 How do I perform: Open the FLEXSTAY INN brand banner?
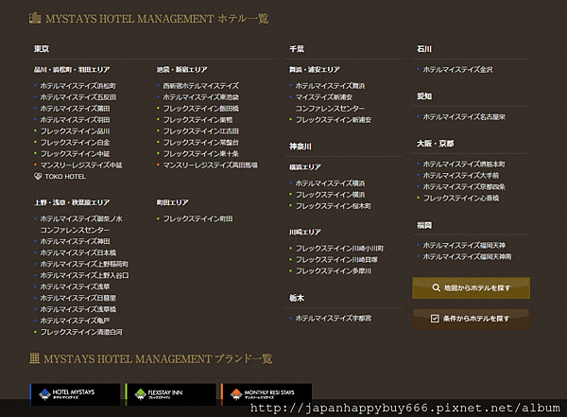tap(171, 394)
